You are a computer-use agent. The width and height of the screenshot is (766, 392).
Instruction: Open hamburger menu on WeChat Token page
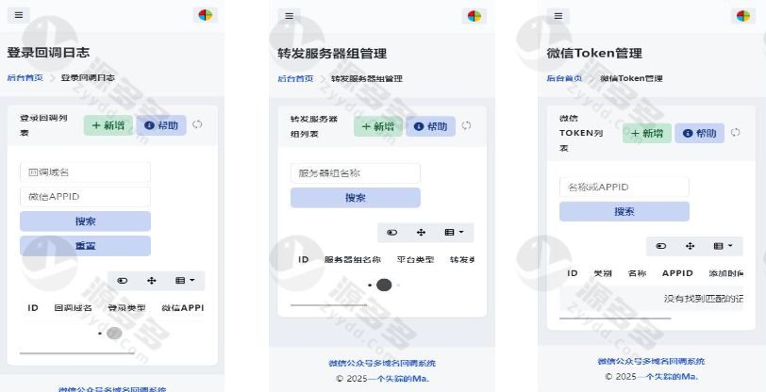point(558,16)
